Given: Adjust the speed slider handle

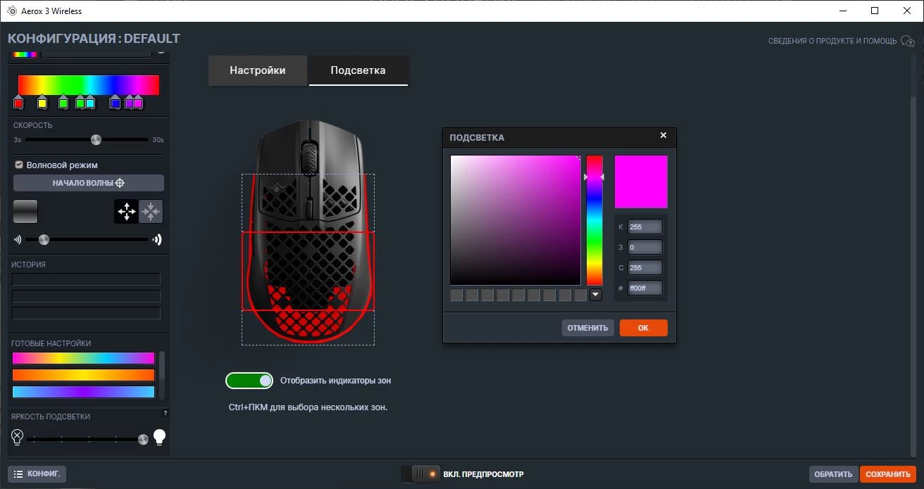Looking at the screenshot, I should (96, 139).
